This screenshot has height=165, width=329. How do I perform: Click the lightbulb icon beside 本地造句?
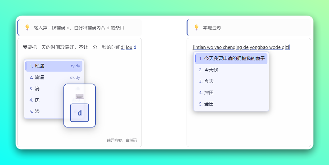(x=196, y=27)
